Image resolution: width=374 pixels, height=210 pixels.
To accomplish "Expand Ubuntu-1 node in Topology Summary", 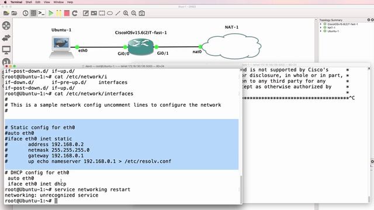I will (x=321, y=31).
